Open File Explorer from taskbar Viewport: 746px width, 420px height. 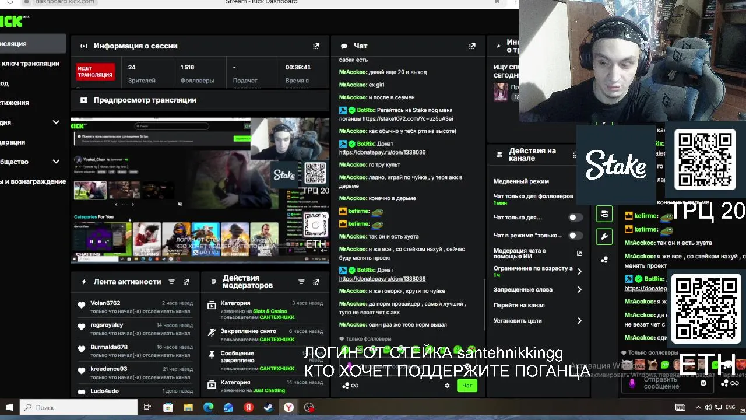(188, 407)
